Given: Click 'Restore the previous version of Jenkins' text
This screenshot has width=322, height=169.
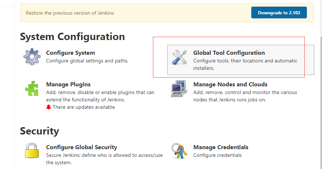Looking at the screenshot, I should [x=70, y=13].
